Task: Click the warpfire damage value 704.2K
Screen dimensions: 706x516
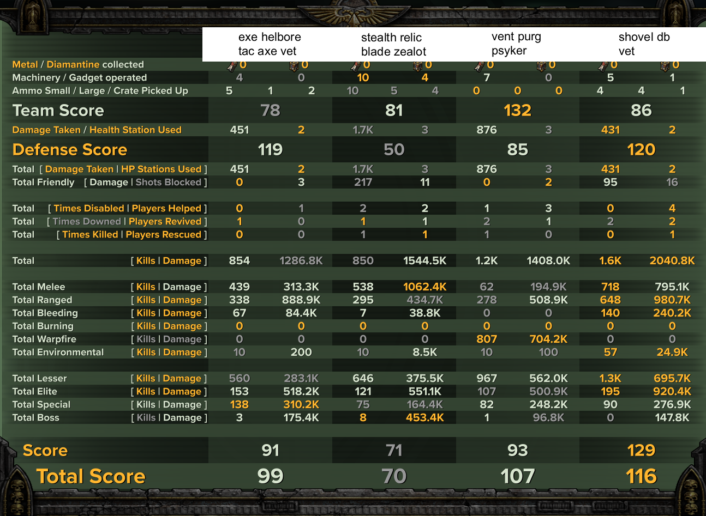Action: 548,339
